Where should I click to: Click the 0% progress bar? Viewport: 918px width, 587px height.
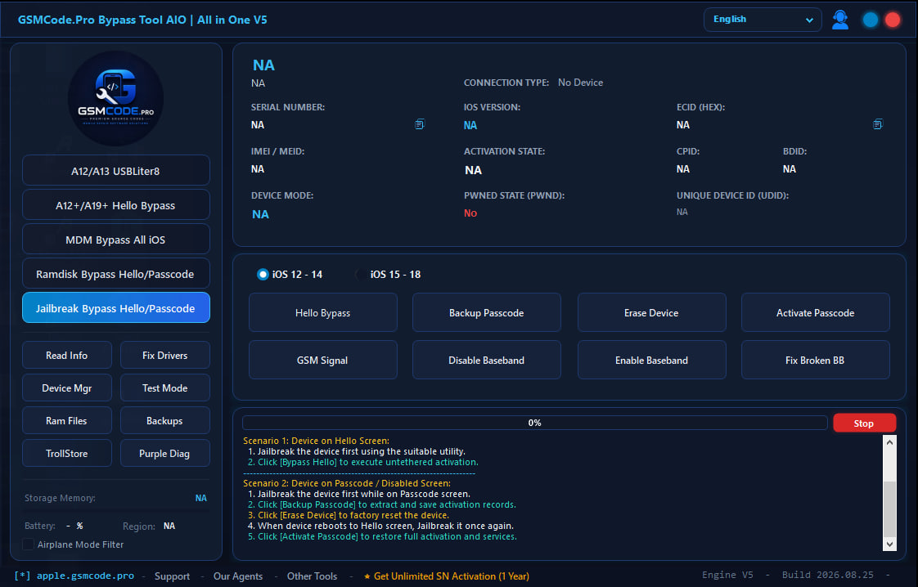[534, 423]
